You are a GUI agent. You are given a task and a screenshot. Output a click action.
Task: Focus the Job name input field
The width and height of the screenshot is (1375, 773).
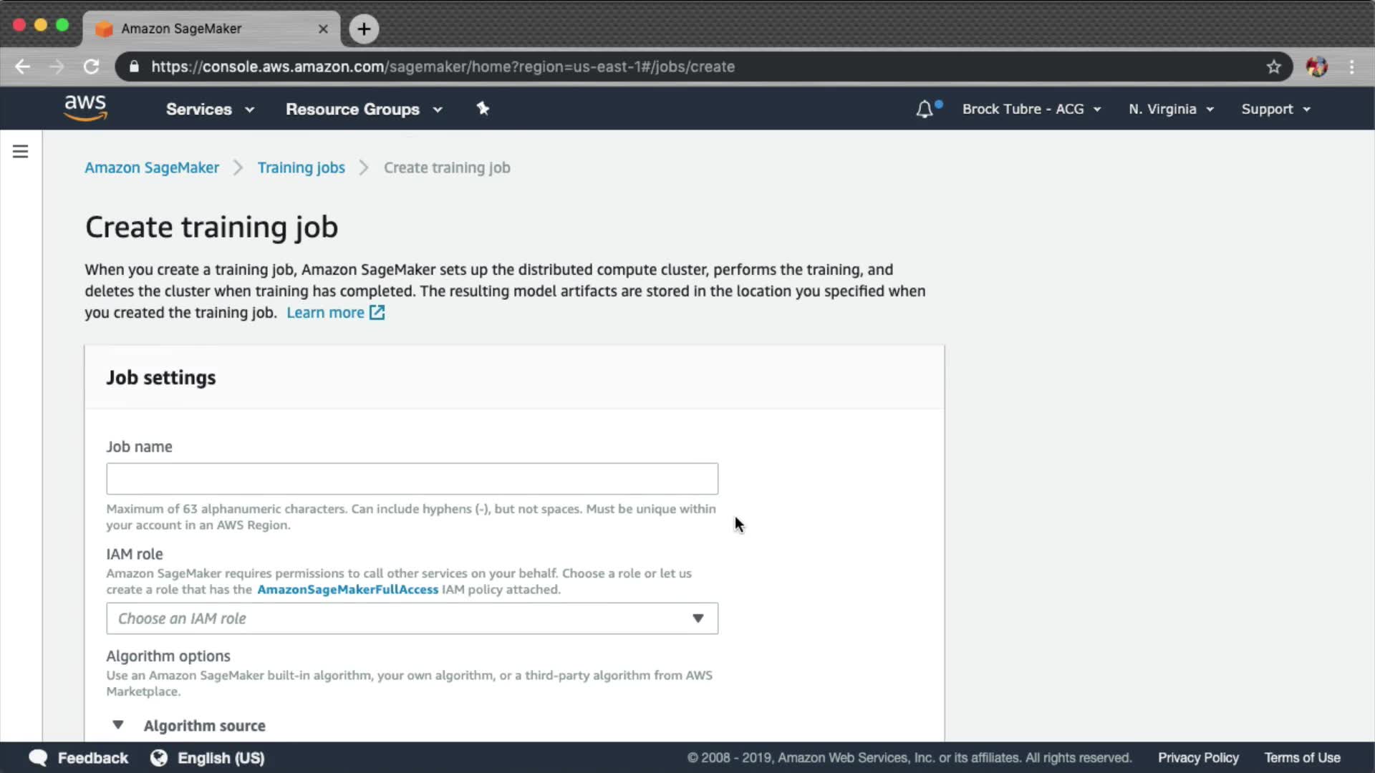[x=412, y=479]
